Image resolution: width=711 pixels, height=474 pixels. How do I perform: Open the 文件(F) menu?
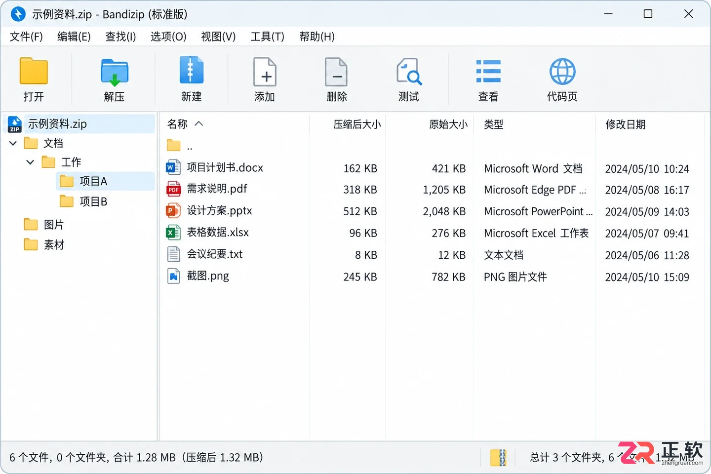tap(26, 37)
